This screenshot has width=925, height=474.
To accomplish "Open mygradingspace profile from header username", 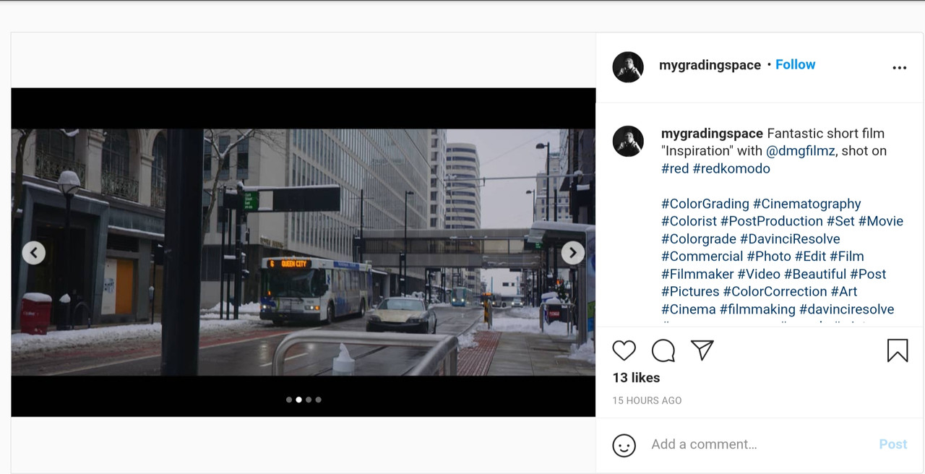I will (710, 65).
